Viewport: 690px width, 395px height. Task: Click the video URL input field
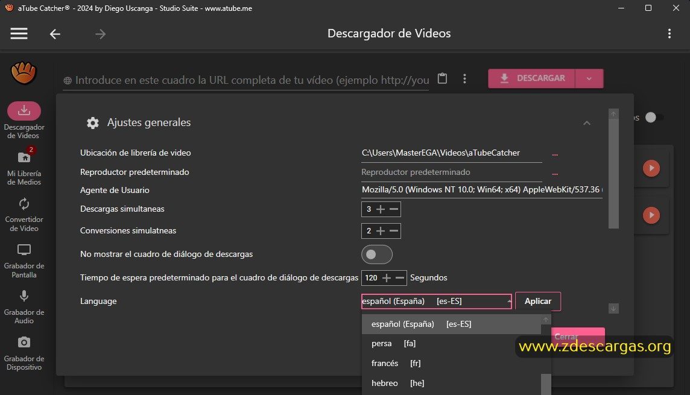245,80
